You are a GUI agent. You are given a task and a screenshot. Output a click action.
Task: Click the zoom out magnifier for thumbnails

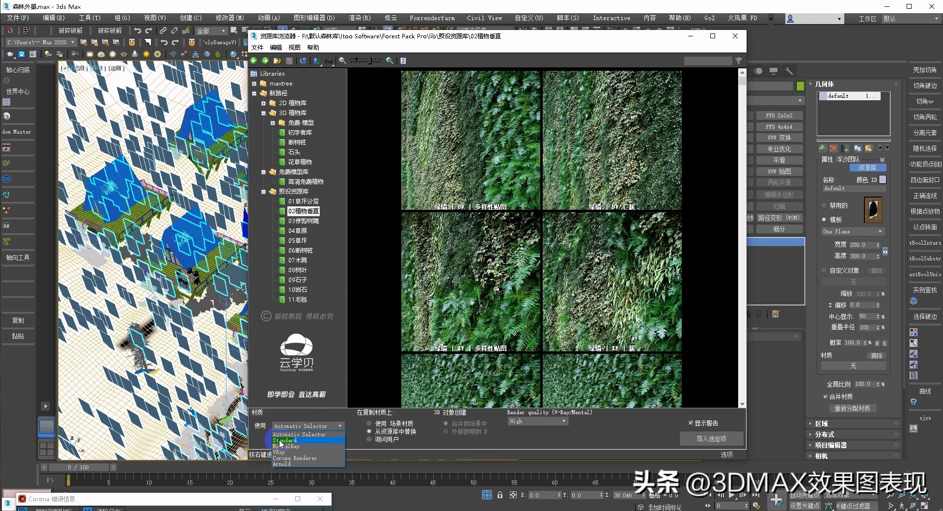(342, 60)
